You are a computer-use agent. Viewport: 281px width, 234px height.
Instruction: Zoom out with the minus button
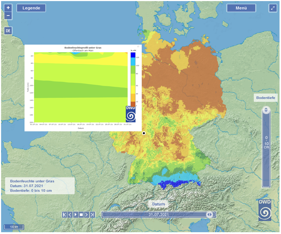point(8,16)
